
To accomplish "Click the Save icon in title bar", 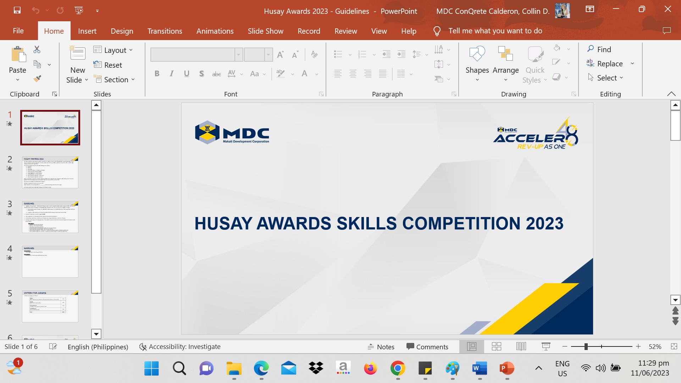I will 17,10.
